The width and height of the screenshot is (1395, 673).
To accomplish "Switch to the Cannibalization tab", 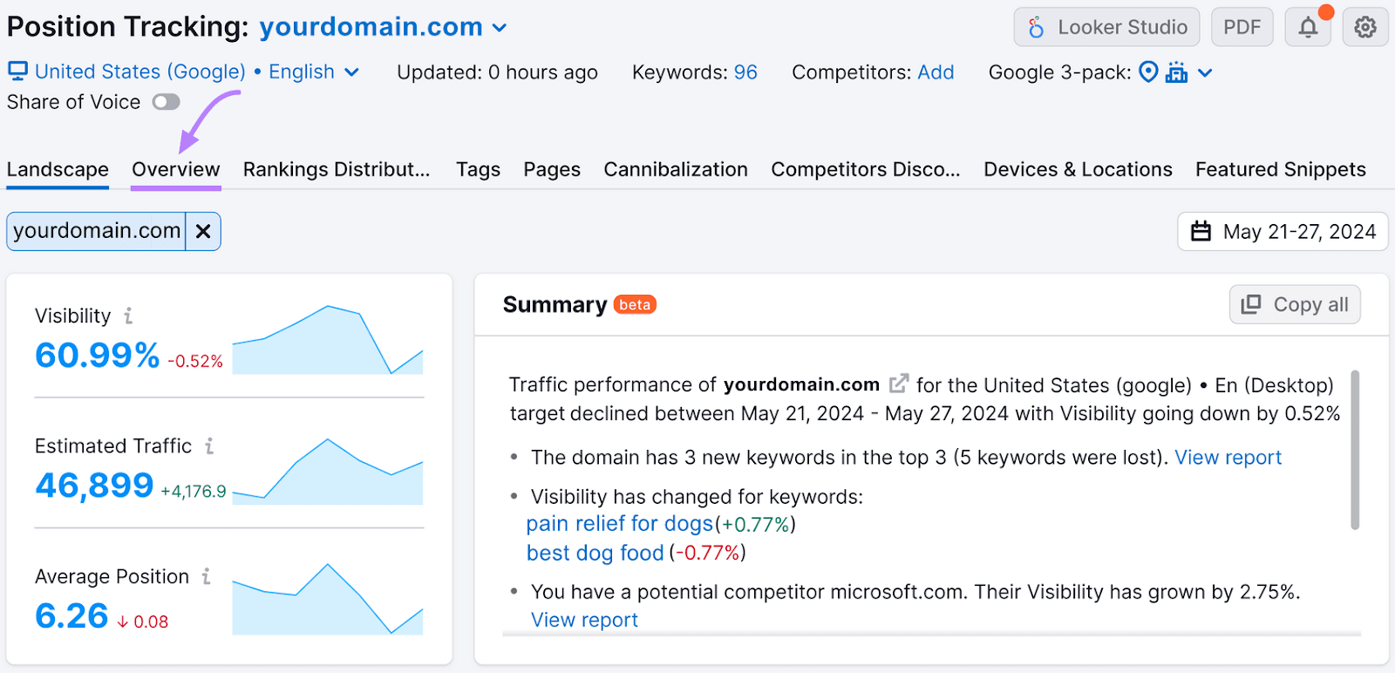I will tap(675, 169).
